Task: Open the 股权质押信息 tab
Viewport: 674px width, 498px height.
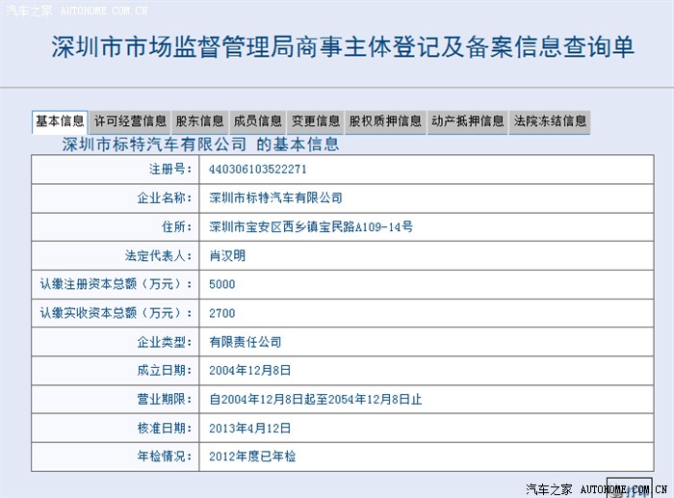Action: click(385, 122)
